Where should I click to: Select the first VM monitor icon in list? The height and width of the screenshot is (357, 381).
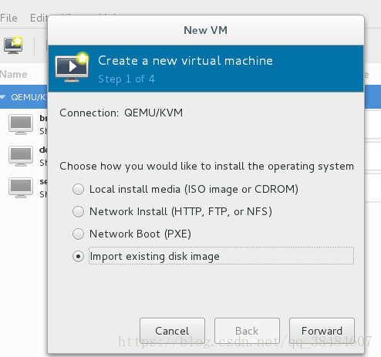coord(21,125)
